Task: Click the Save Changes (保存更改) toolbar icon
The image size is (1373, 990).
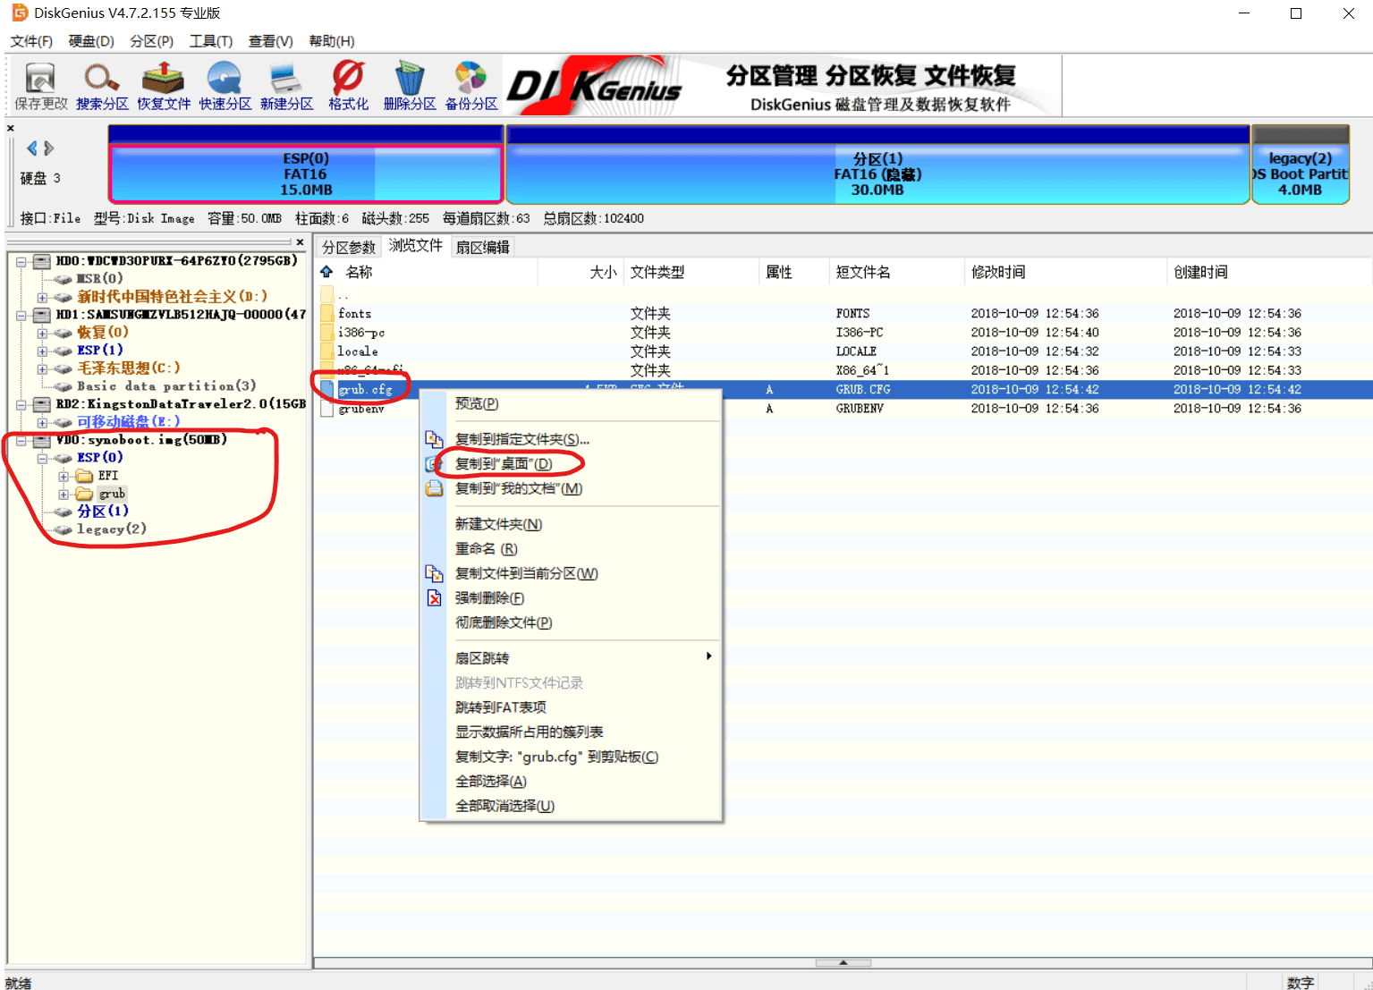Action: [40, 87]
